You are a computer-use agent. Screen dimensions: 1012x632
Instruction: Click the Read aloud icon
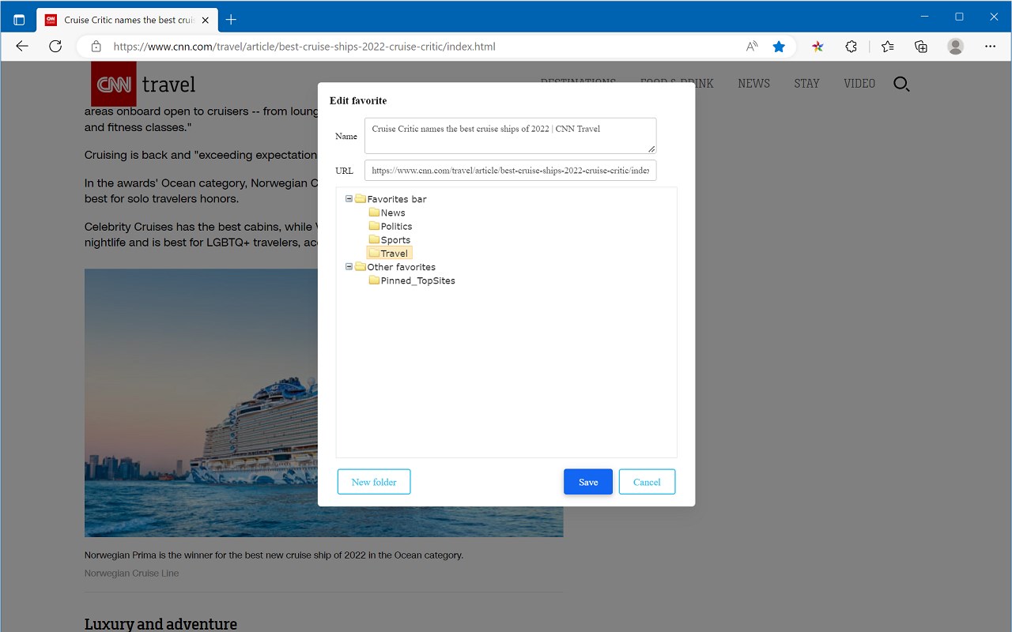(x=752, y=47)
